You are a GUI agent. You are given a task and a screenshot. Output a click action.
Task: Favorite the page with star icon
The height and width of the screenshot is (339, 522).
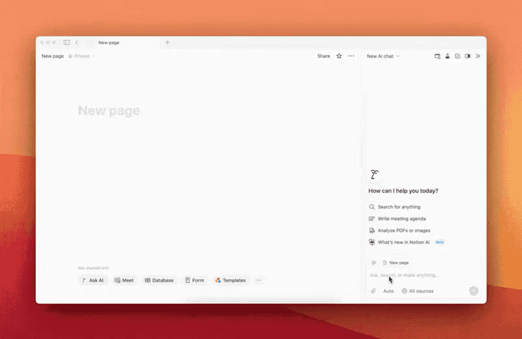(339, 56)
